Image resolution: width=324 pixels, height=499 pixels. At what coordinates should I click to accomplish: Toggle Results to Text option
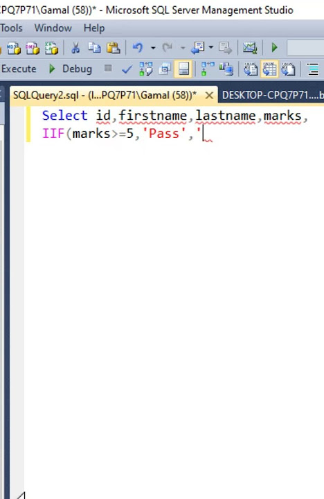tap(251, 69)
